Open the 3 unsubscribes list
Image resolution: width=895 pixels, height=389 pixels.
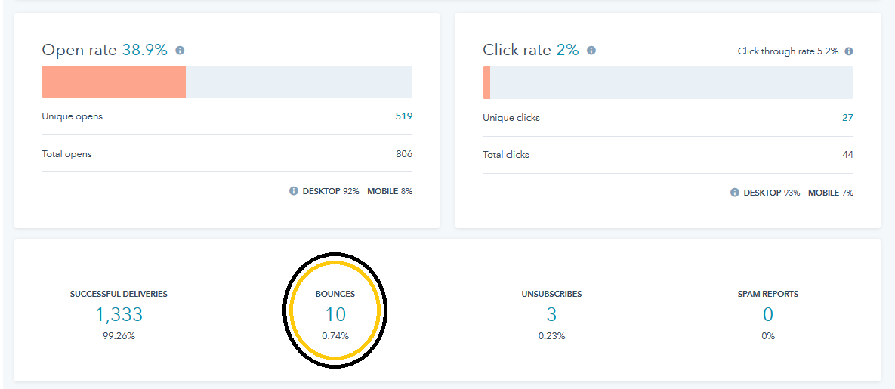point(551,315)
